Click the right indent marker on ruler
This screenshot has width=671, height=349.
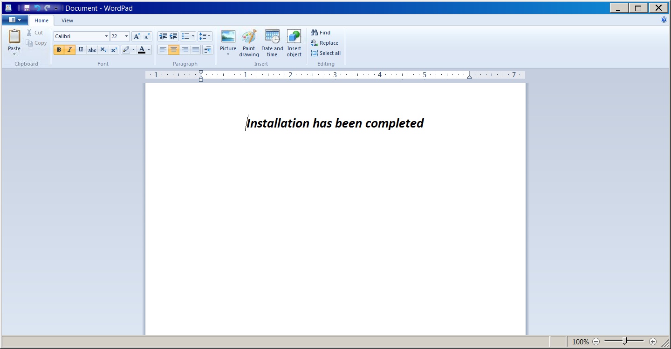click(x=469, y=77)
